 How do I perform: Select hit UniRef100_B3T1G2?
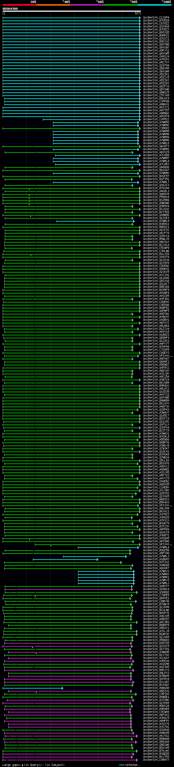[x=156, y=562]
